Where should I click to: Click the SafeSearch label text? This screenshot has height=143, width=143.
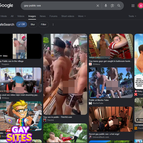[x=7, y=25]
